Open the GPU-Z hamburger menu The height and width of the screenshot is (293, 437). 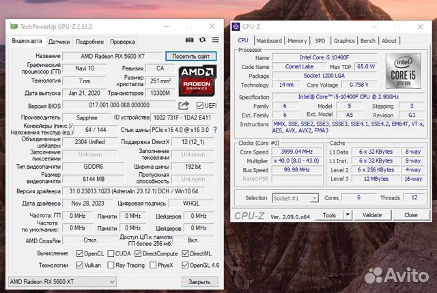[x=214, y=41]
